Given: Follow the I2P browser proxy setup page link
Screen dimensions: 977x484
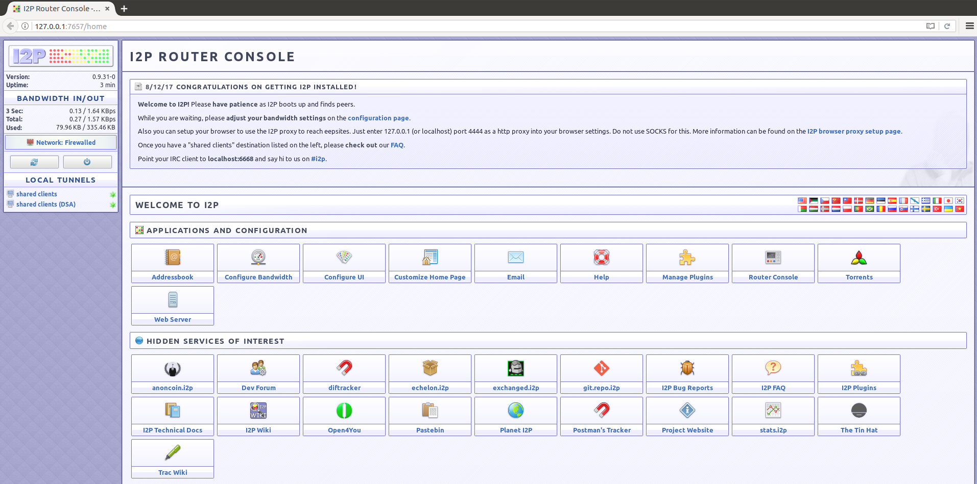Looking at the screenshot, I should pos(853,131).
